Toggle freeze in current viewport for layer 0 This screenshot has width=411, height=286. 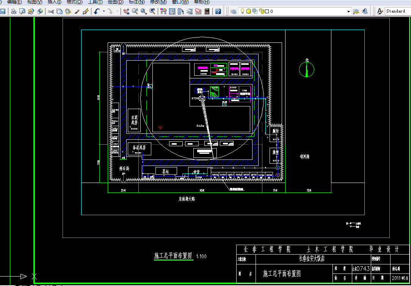tap(255, 11)
